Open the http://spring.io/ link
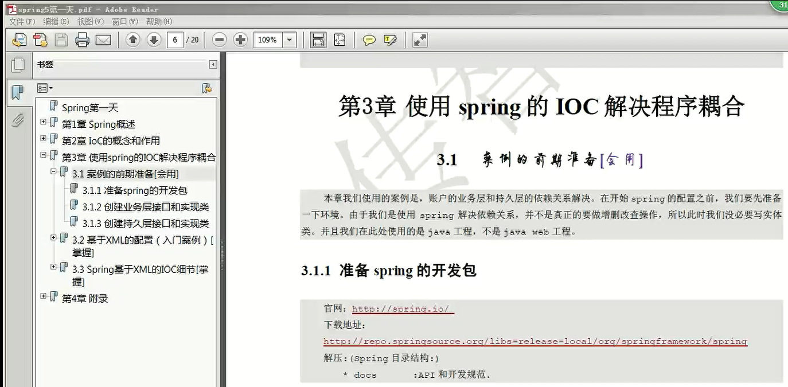Screen dimensions: 788x387 [x=403, y=308]
